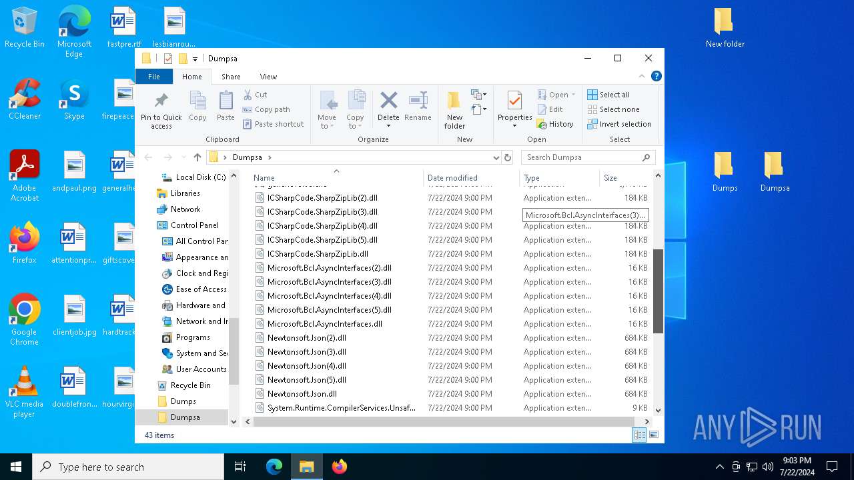854x480 pixels.
Task: Click the Cut command
Action: pyautogui.click(x=255, y=95)
